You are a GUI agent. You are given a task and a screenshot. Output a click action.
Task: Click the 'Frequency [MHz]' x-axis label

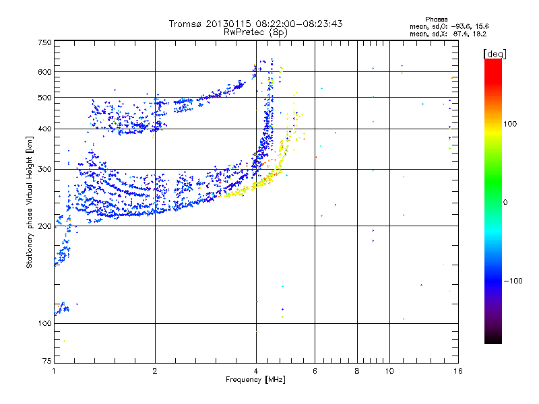click(x=255, y=380)
